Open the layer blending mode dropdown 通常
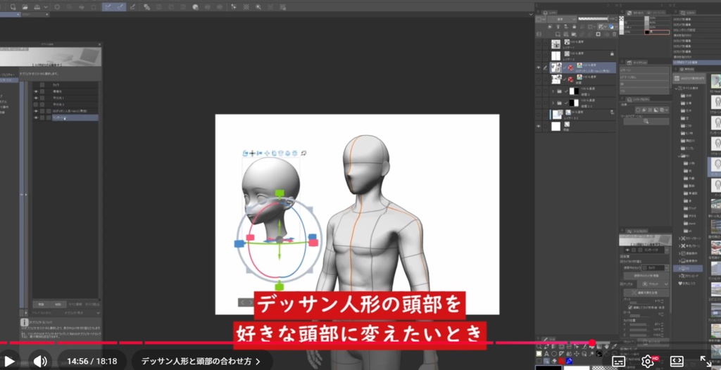 coord(561,19)
